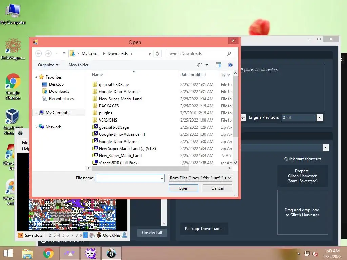Viewport: 347px width, 260px height.
Task: Click the controller icon in the emulator status bar
Action: point(92,235)
